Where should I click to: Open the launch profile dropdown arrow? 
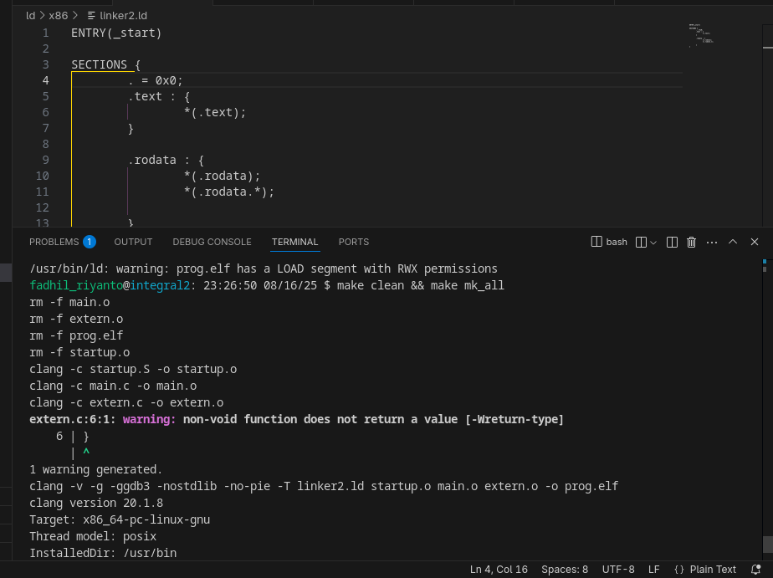coord(653,242)
